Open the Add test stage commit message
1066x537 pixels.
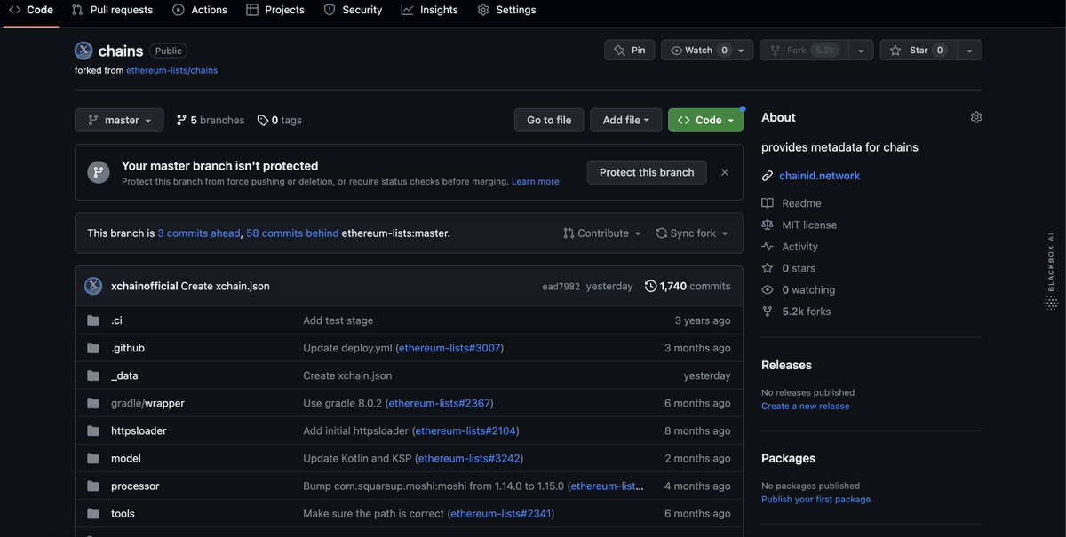pyautogui.click(x=338, y=320)
